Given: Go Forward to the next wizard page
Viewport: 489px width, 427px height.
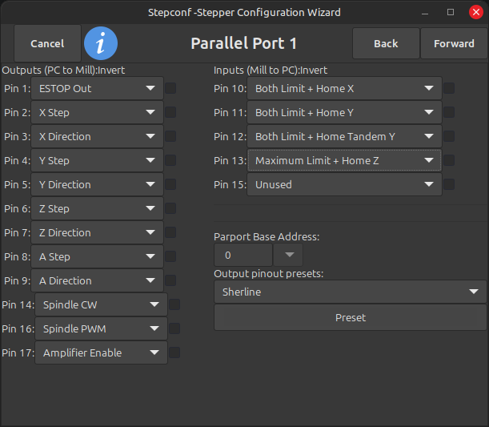Looking at the screenshot, I should point(454,43).
